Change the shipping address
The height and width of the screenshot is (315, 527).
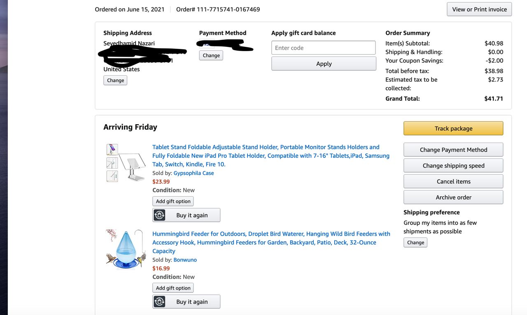click(x=115, y=81)
